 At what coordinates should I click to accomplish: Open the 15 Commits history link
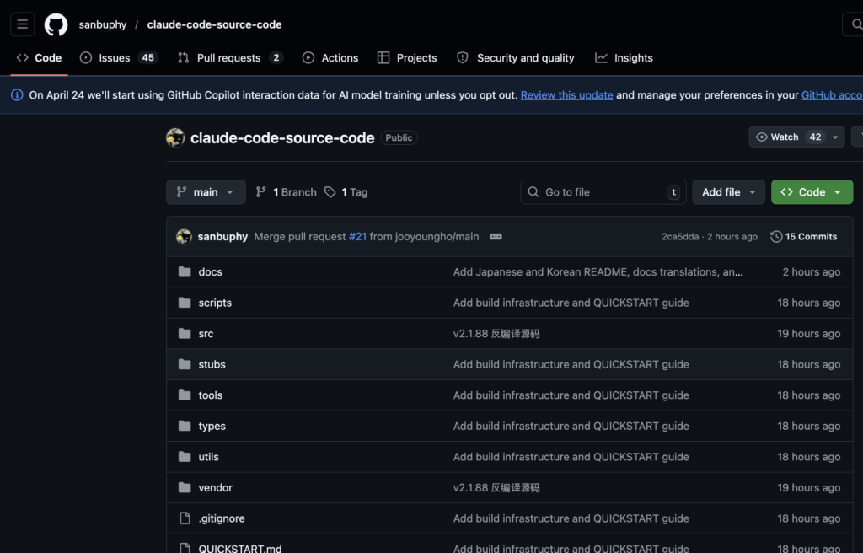tap(803, 236)
